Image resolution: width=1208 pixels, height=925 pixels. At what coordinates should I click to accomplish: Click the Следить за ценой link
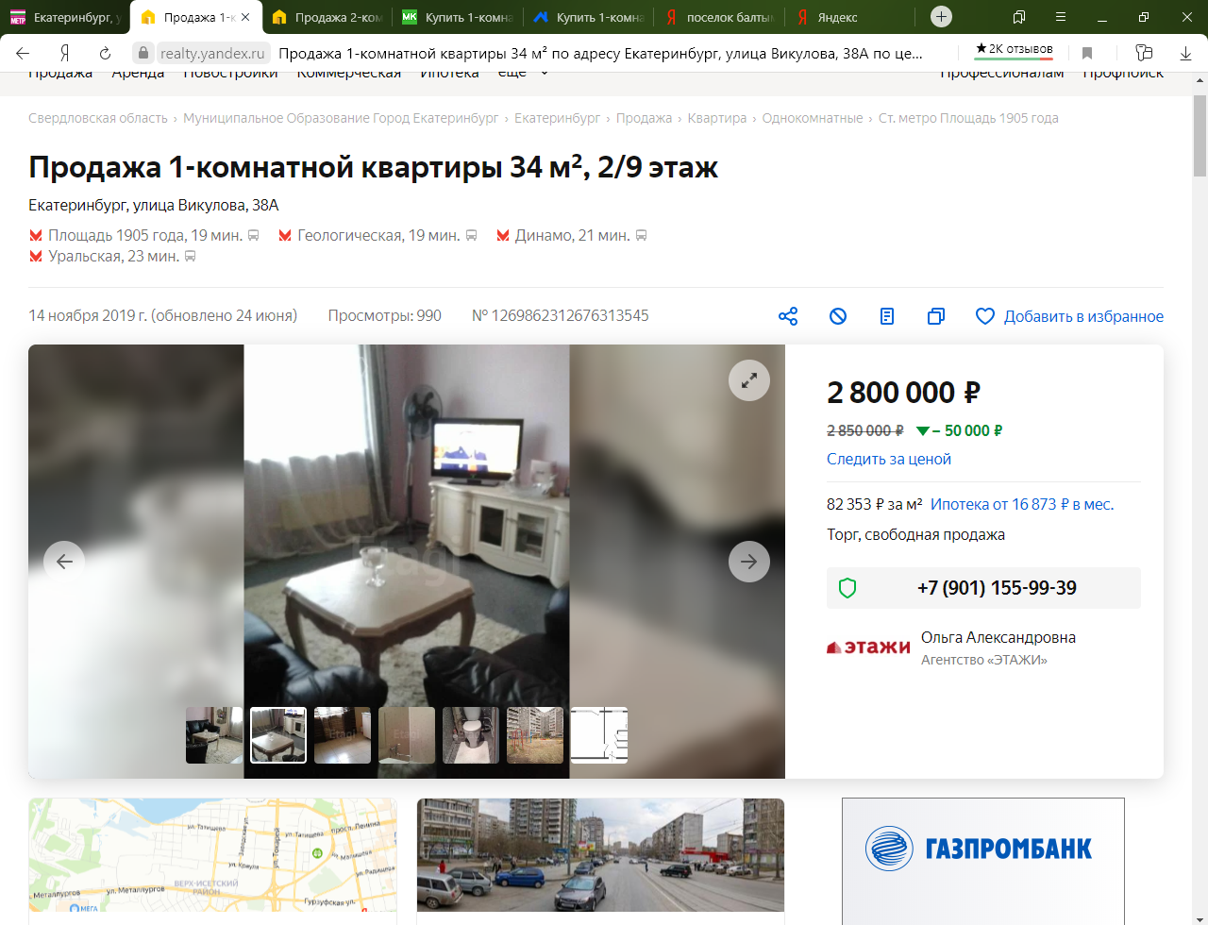tap(889, 459)
